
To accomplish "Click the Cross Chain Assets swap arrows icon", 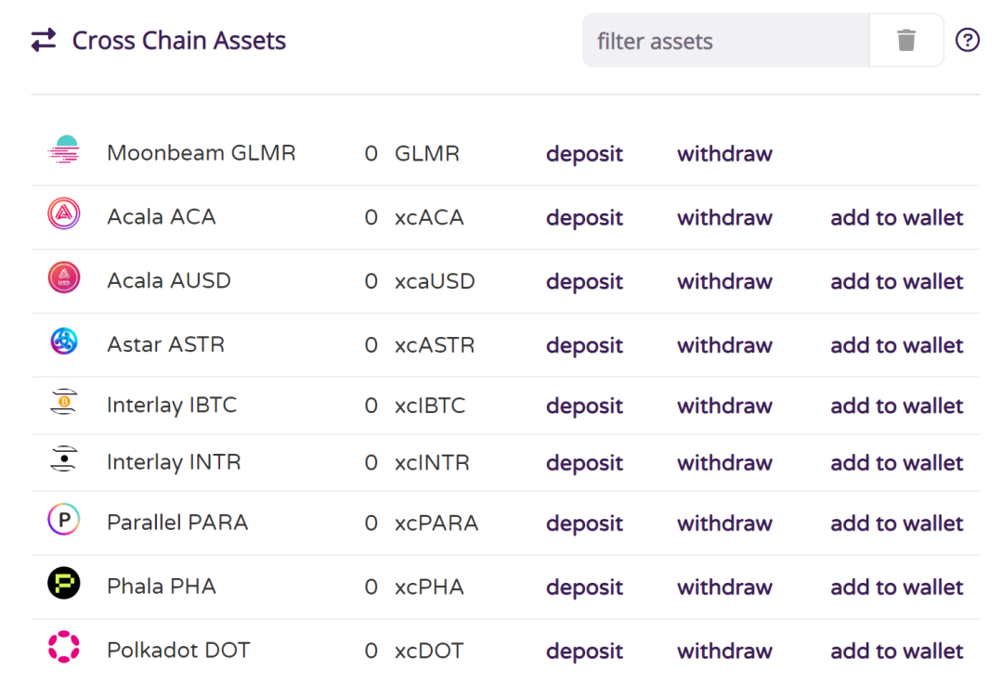I will (44, 41).
